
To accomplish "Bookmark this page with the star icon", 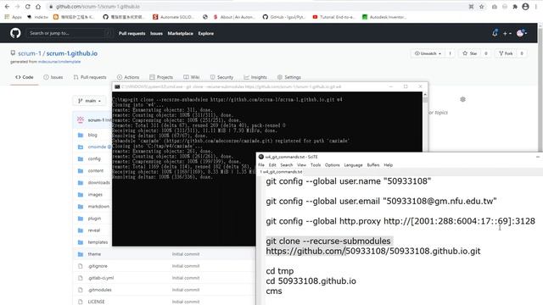I will click(481, 7).
